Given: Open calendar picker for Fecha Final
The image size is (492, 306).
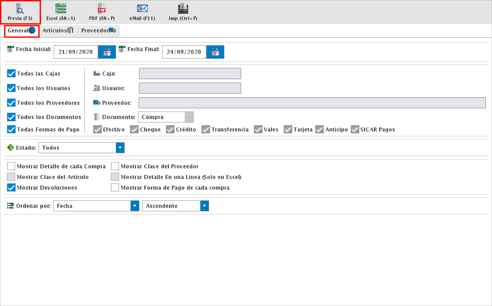Looking at the screenshot, I should pyautogui.click(x=215, y=52).
